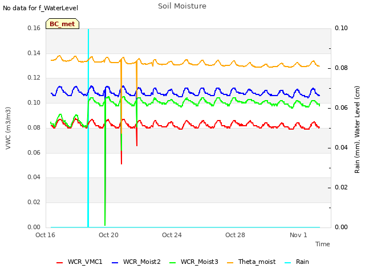Click the 0.12 left axis value
The width and height of the screenshot is (365, 273).
34,77
